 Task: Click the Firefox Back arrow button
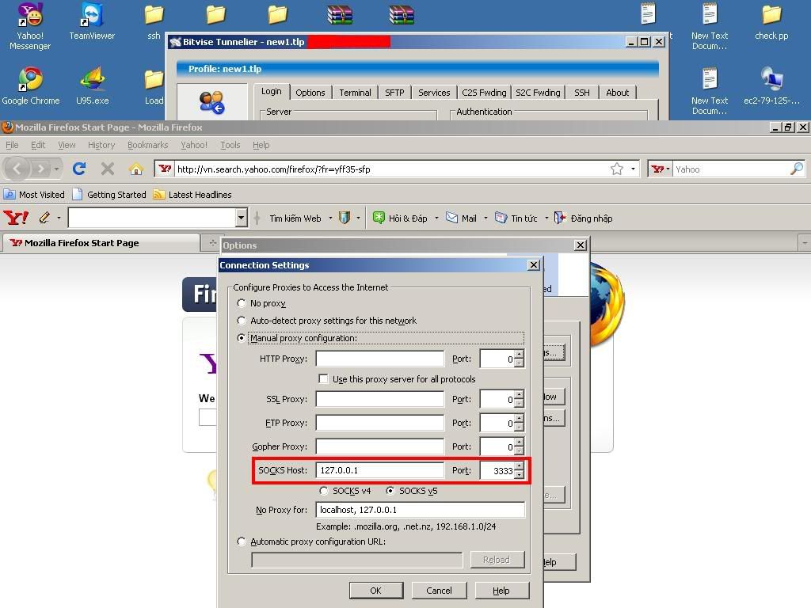(17, 169)
